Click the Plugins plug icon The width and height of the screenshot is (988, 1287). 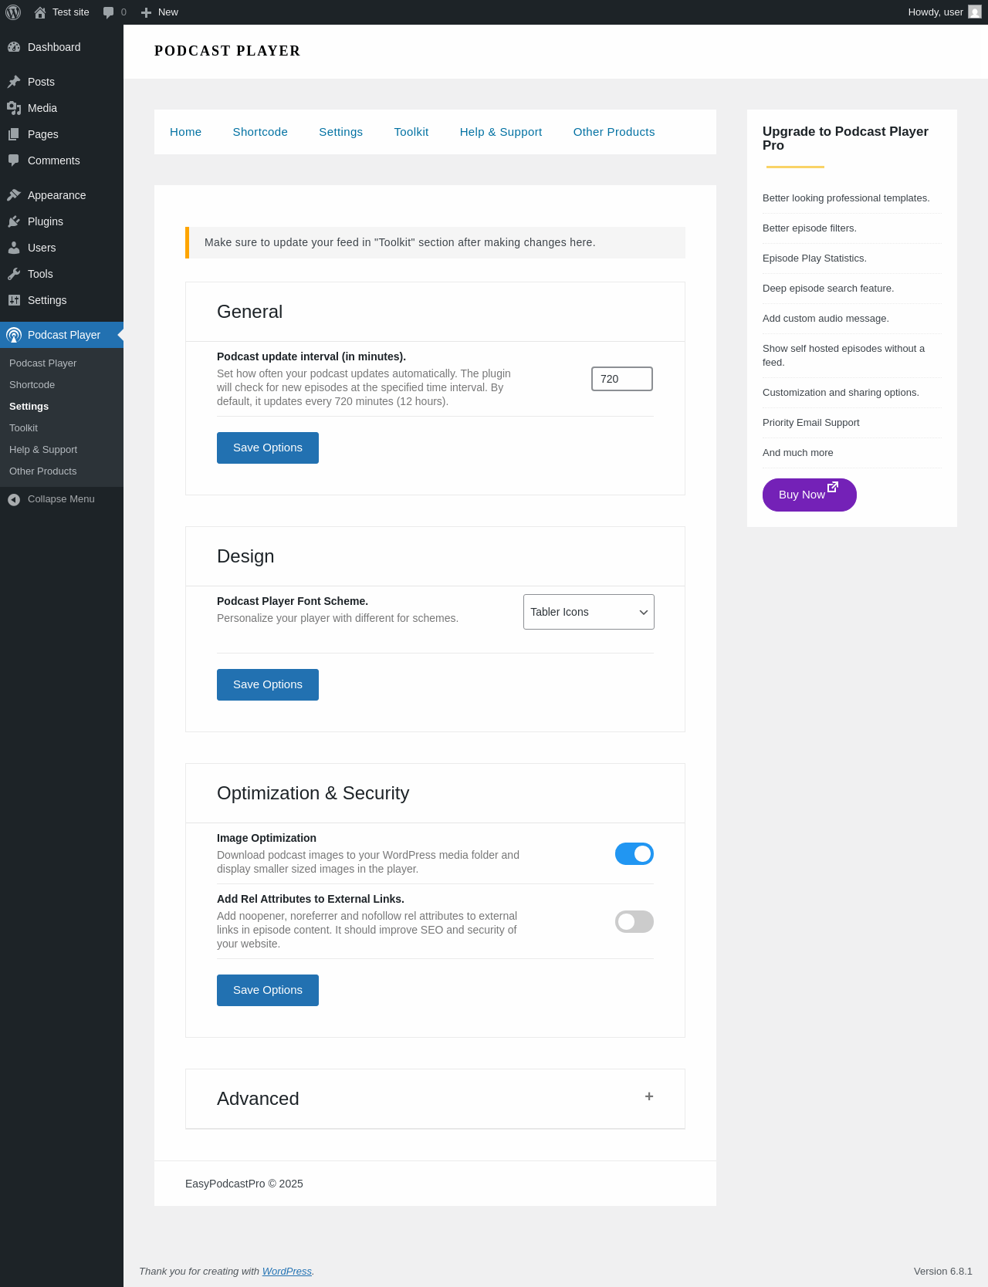pos(14,221)
